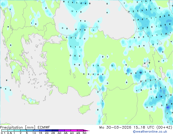Click the "12" precipitation value on the map

point(141,73)
